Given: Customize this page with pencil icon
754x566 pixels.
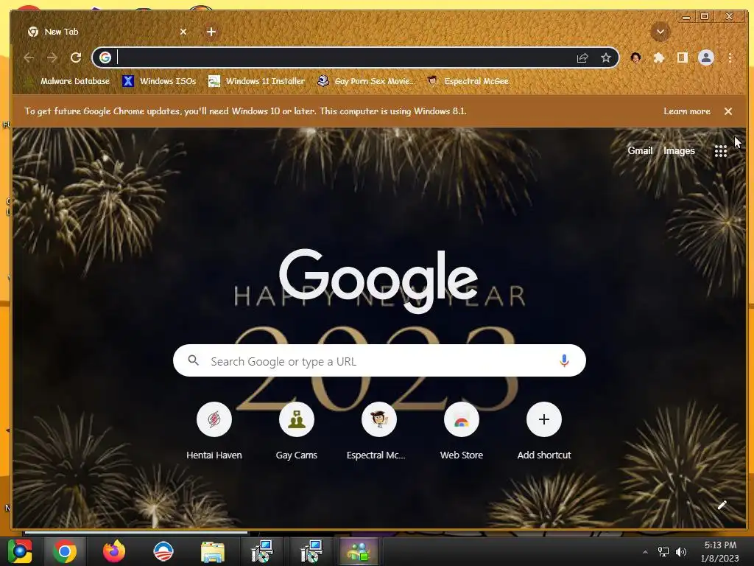Looking at the screenshot, I should pos(722,505).
